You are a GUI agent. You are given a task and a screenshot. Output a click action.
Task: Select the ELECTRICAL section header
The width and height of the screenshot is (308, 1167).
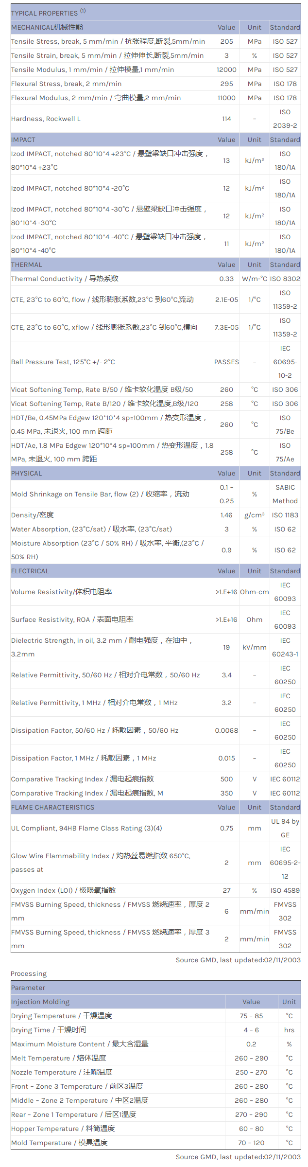[x=30, y=571]
